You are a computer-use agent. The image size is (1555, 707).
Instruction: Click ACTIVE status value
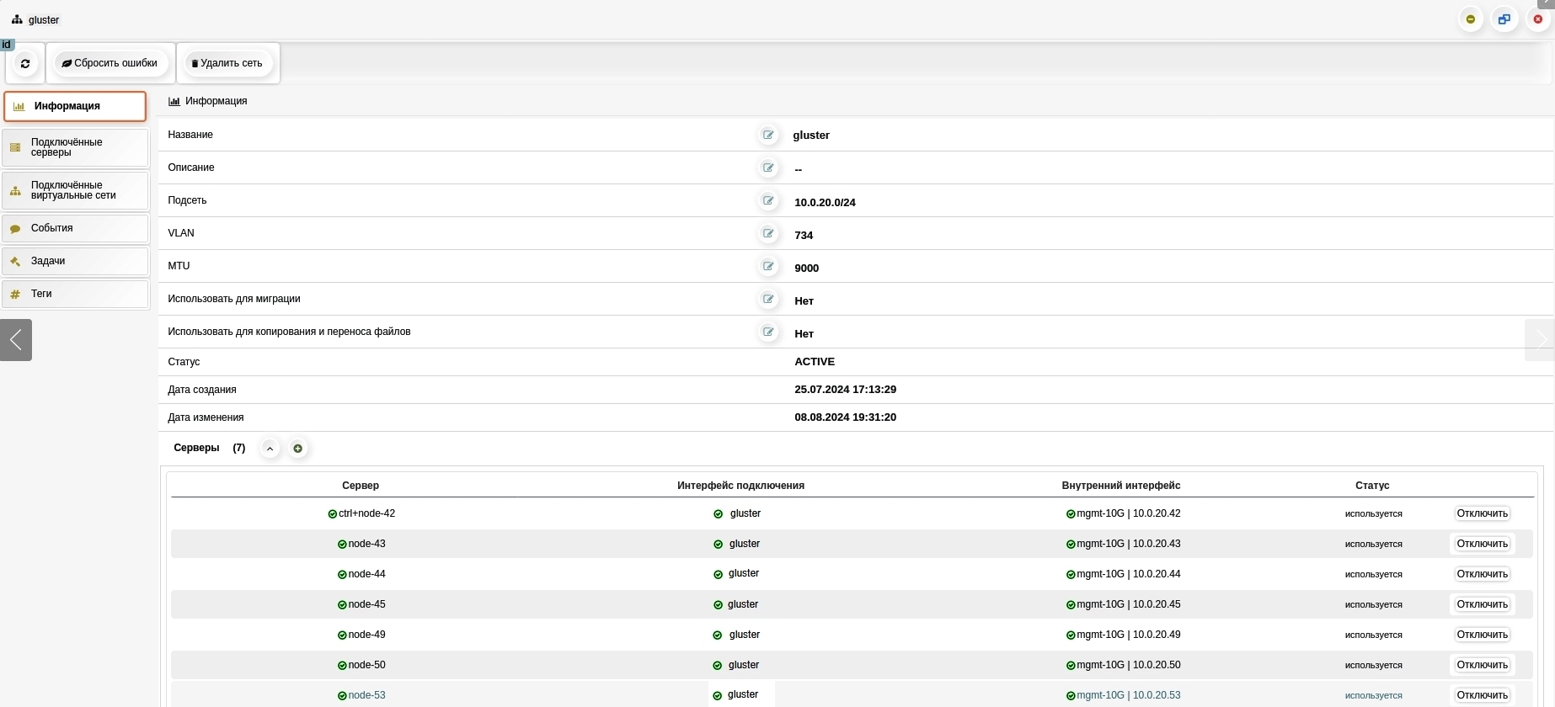(x=815, y=362)
